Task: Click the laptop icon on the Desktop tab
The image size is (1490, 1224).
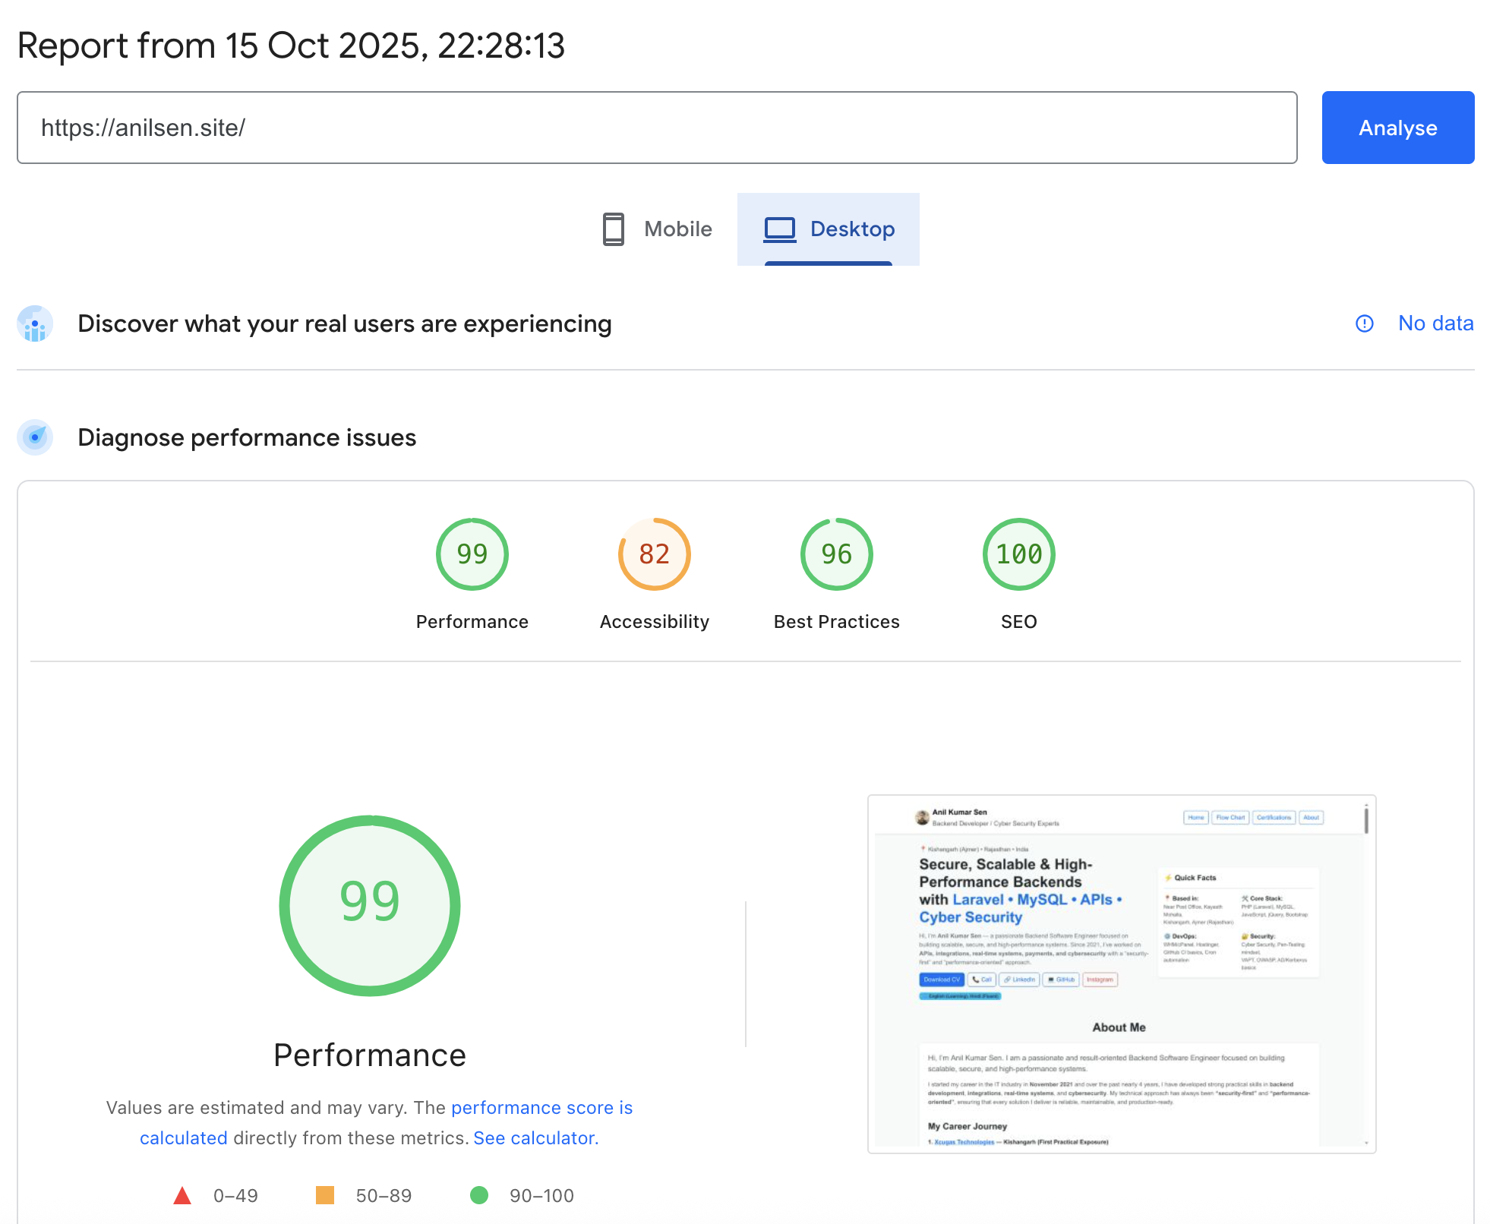Action: [778, 229]
